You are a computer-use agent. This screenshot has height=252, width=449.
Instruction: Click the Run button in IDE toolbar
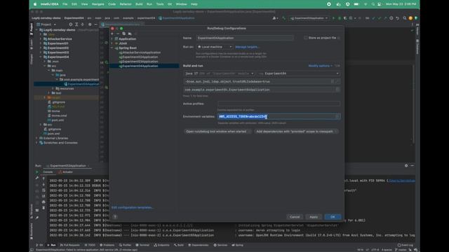pos(333,18)
